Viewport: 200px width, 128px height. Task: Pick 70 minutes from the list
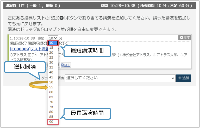(x=53, y=102)
